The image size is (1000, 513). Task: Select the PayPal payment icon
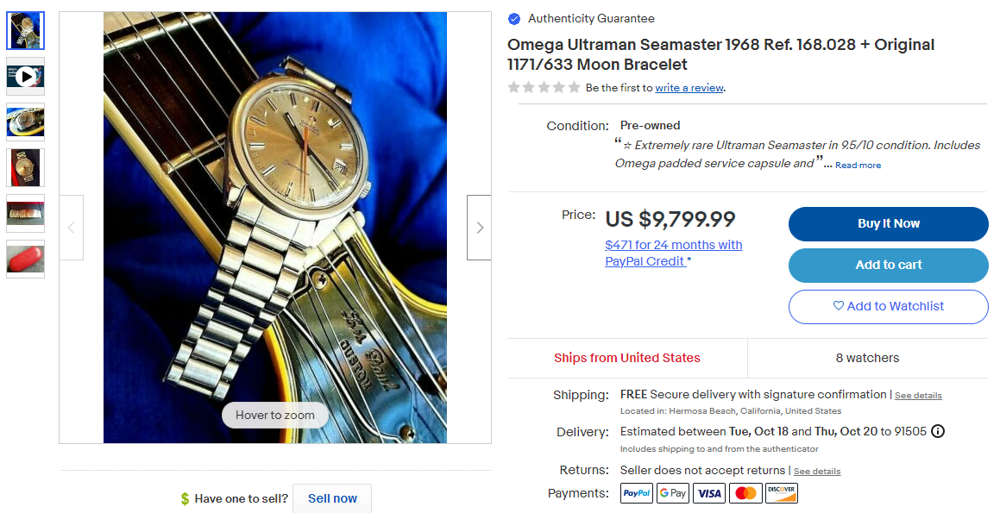pos(637,493)
